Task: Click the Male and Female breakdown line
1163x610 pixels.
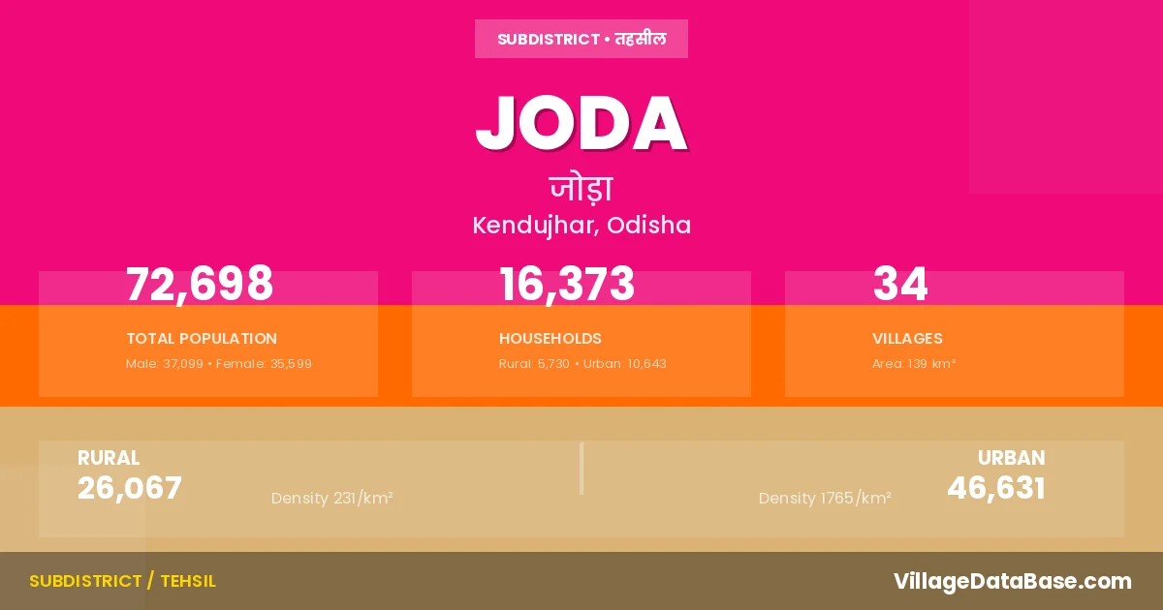Action: pos(219,364)
